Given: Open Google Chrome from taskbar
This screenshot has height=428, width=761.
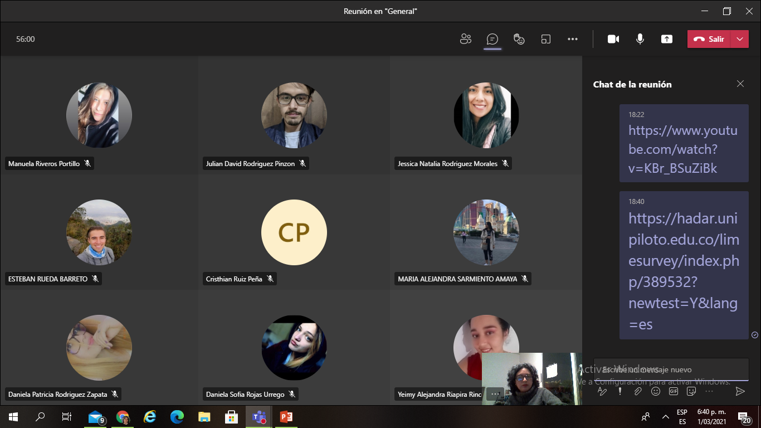Looking at the screenshot, I should coord(123,417).
